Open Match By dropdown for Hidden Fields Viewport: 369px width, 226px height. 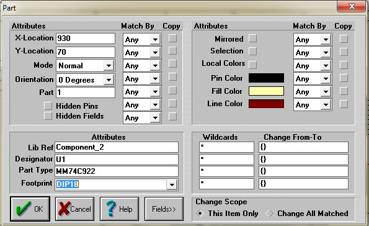pos(155,117)
